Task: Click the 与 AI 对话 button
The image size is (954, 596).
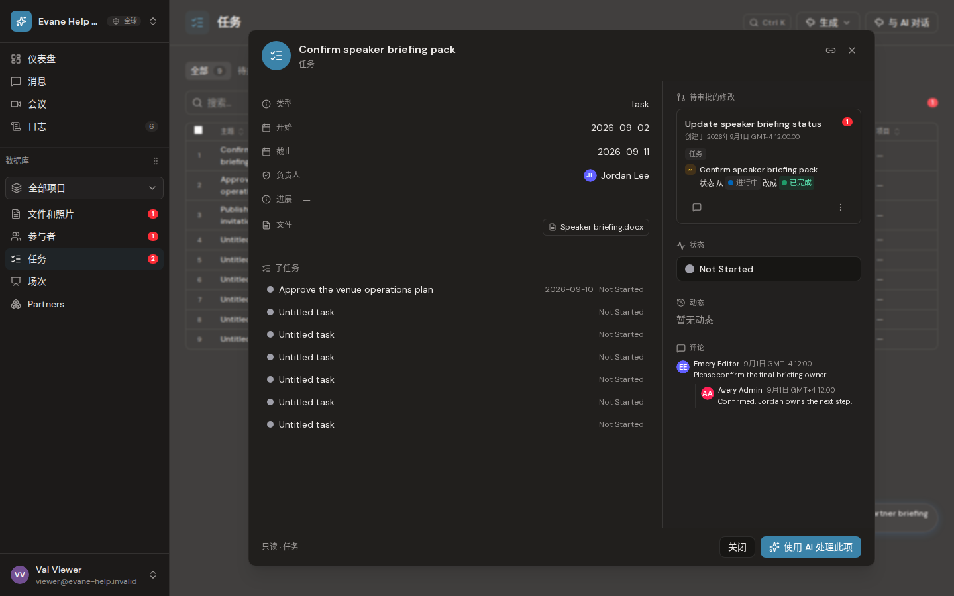Action: [902, 23]
